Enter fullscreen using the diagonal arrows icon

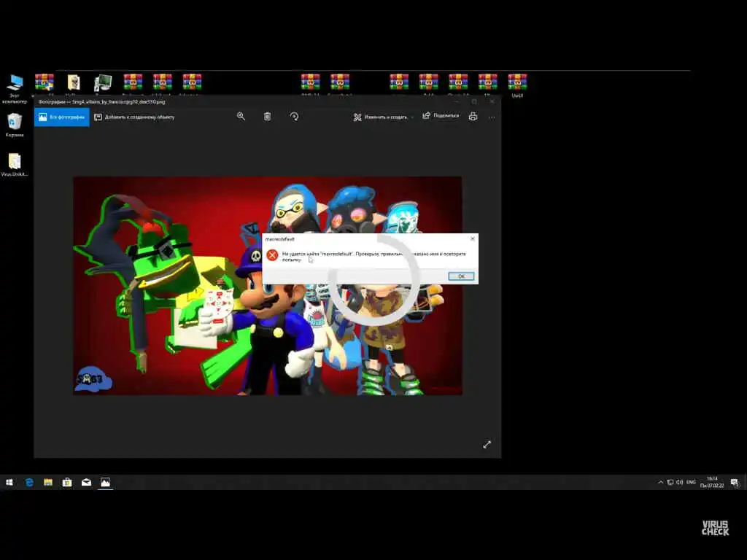pos(487,444)
